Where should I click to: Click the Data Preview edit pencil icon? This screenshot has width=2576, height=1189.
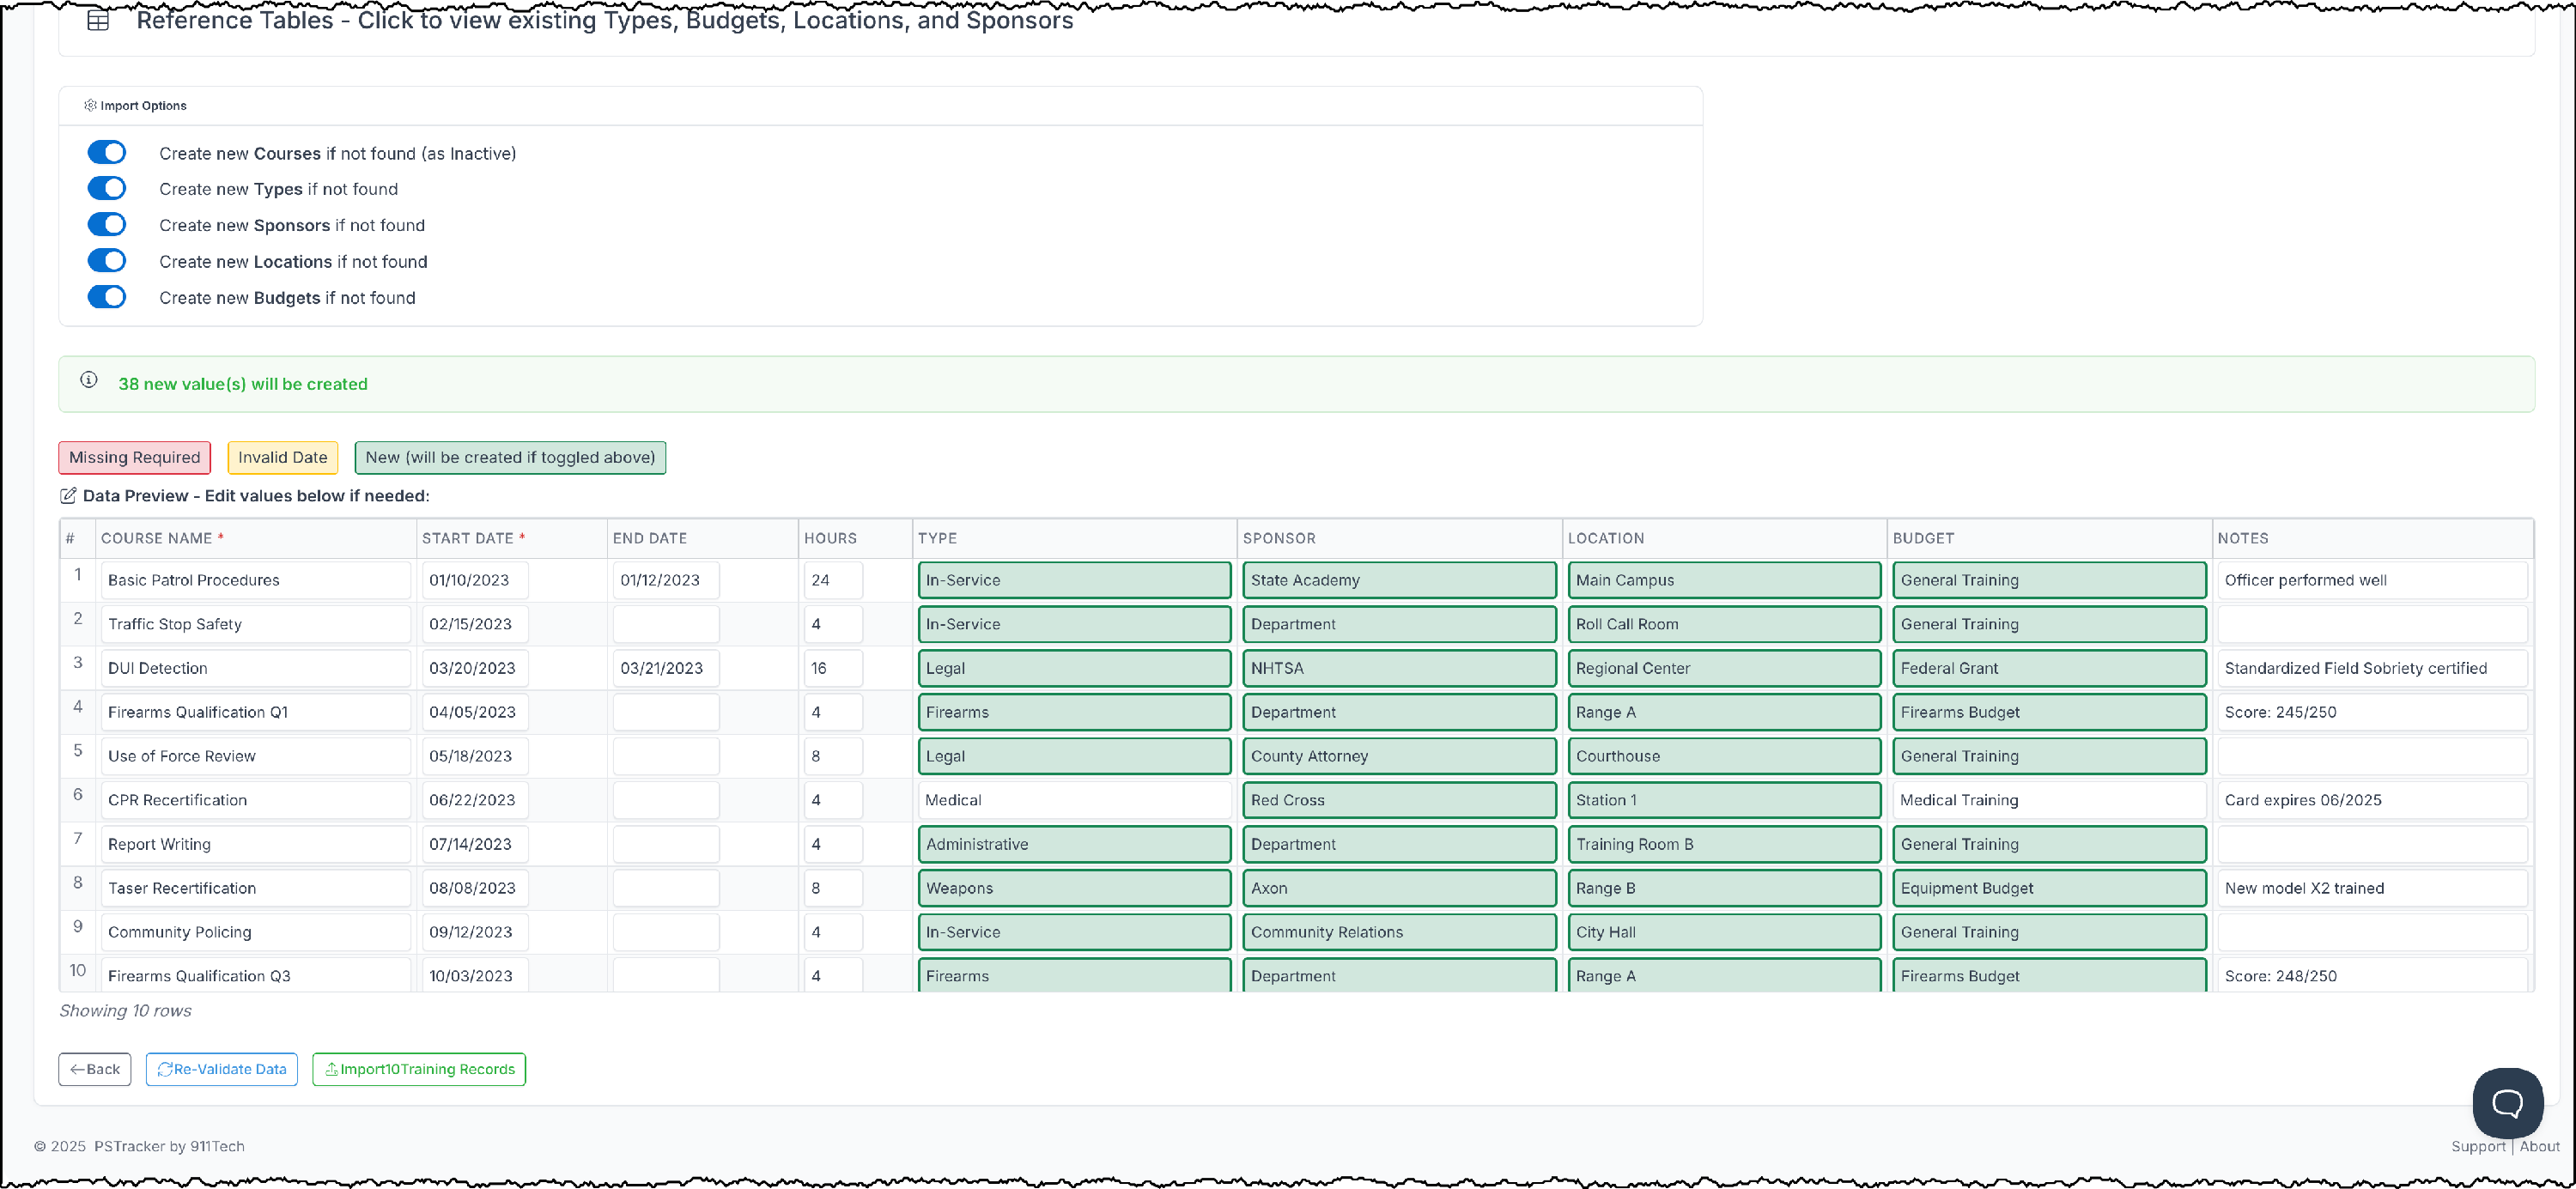(68, 496)
